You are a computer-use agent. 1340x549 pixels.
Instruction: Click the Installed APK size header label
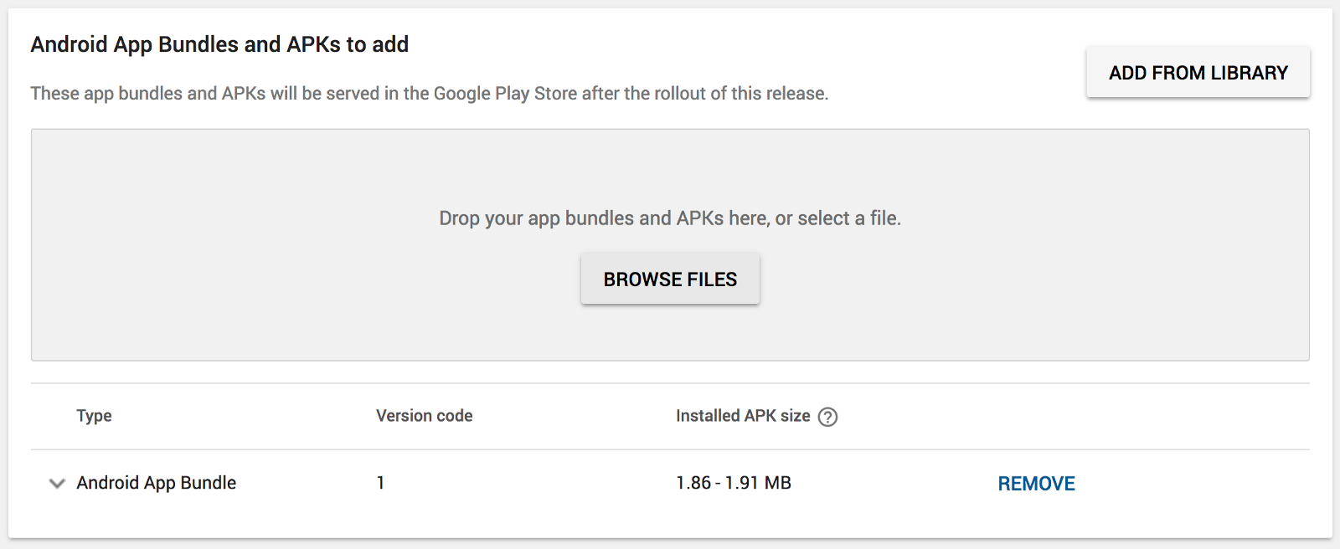pyautogui.click(x=743, y=416)
